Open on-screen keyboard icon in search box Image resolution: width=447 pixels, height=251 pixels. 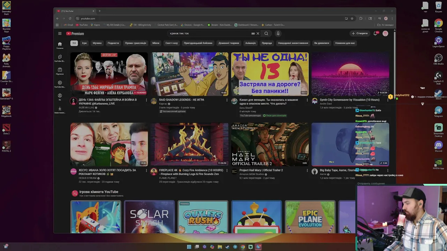pyautogui.click(x=253, y=33)
